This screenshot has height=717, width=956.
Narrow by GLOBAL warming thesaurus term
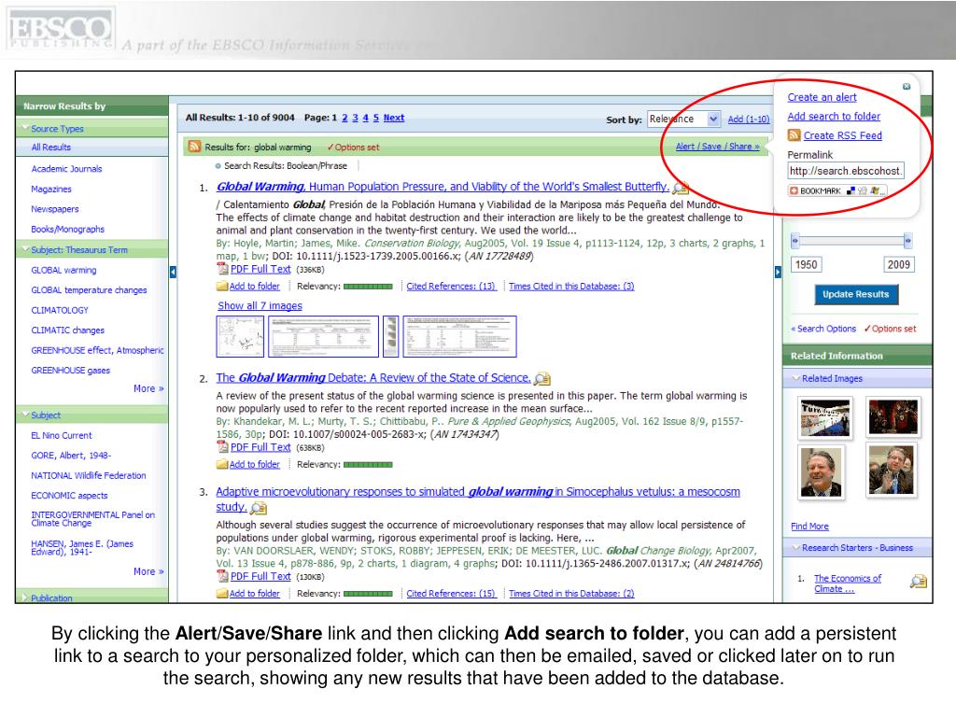coord(63,270)
